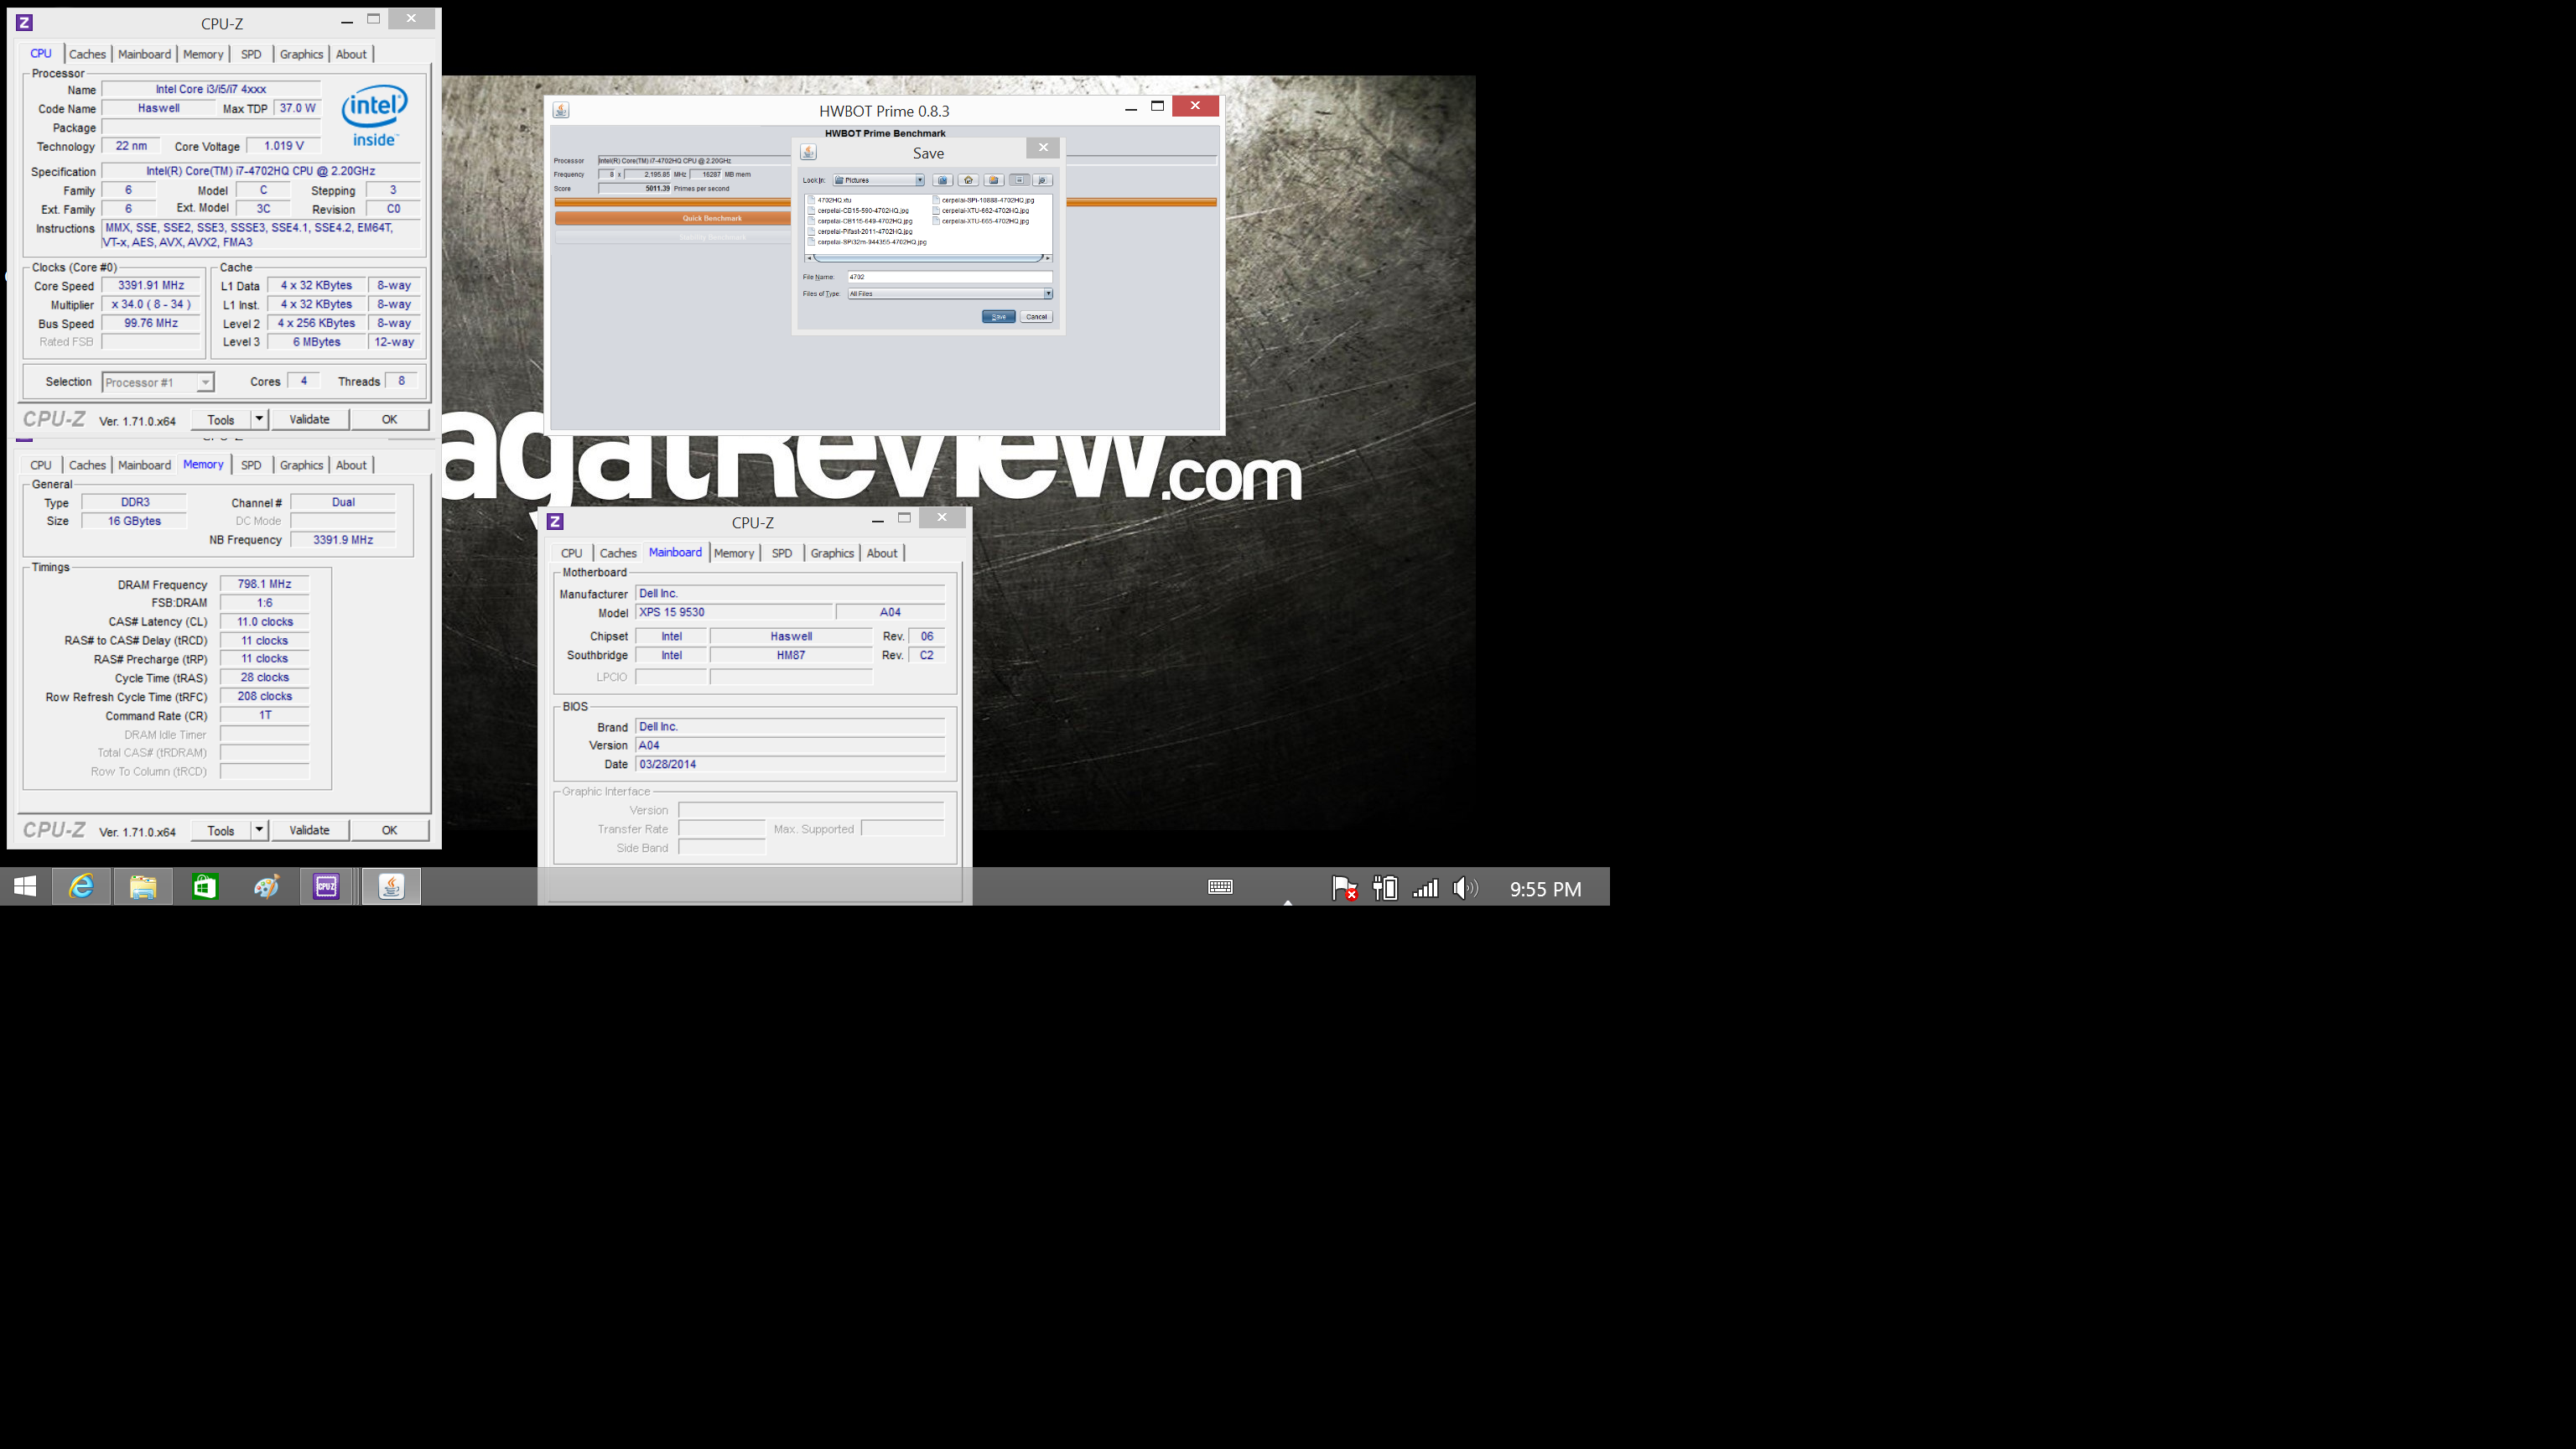Click left arrow of file list scrollbar
The width and height of the screenshot is (2576, 1449).
[x=809, y=258]
